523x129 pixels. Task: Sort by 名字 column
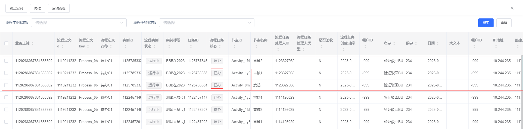[394, 43]
